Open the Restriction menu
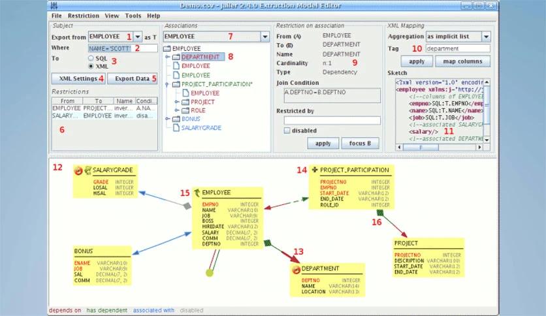 [x=83, y=16]
